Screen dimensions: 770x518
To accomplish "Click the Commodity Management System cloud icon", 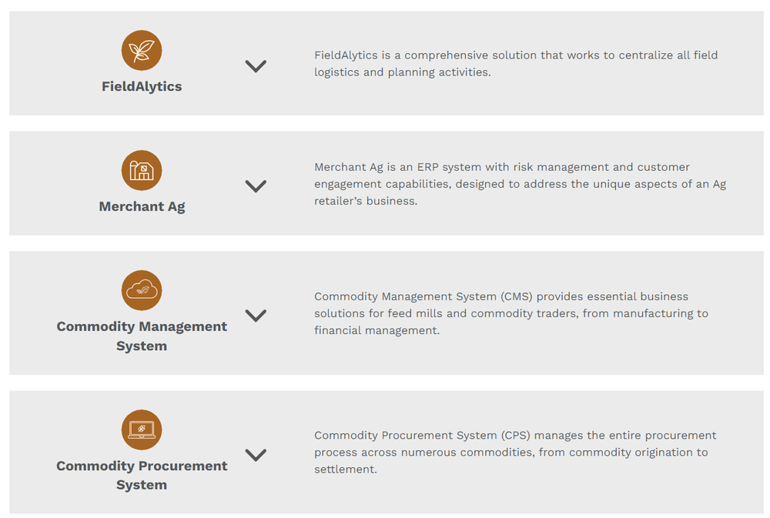I will point(142,290).
